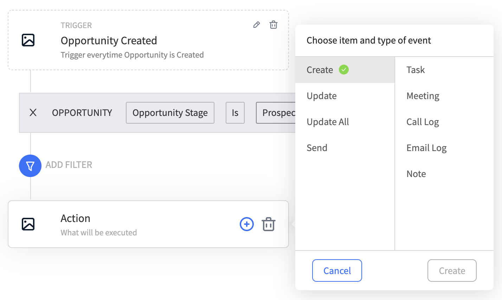The width and height of the screenshot is (502, 300).
Task: Click the Cancel button
Action: click(337, 270)
